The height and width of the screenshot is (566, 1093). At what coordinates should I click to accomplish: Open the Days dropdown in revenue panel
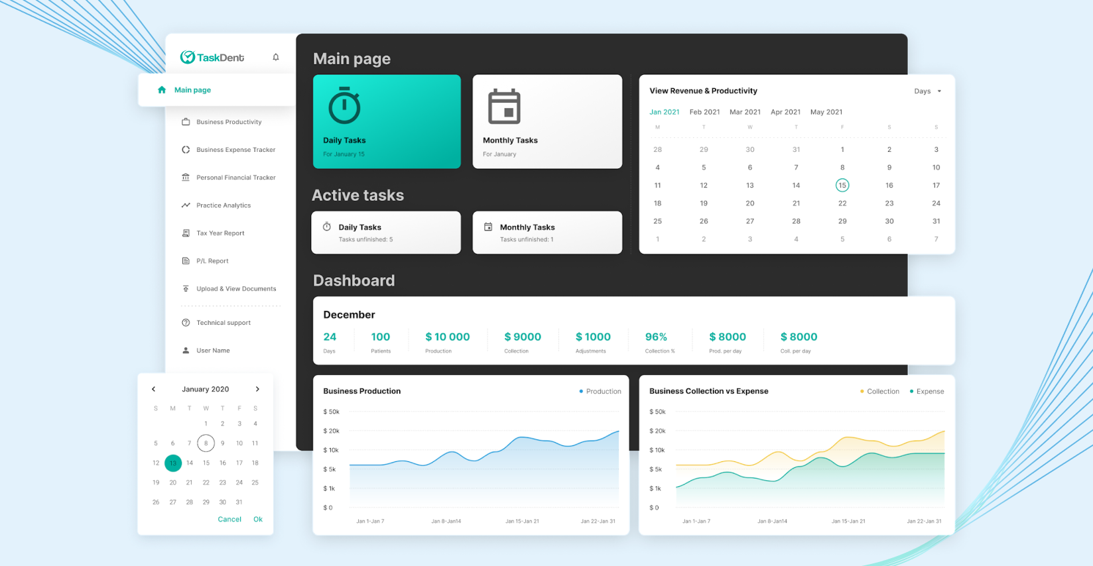(x=927, y=91)
